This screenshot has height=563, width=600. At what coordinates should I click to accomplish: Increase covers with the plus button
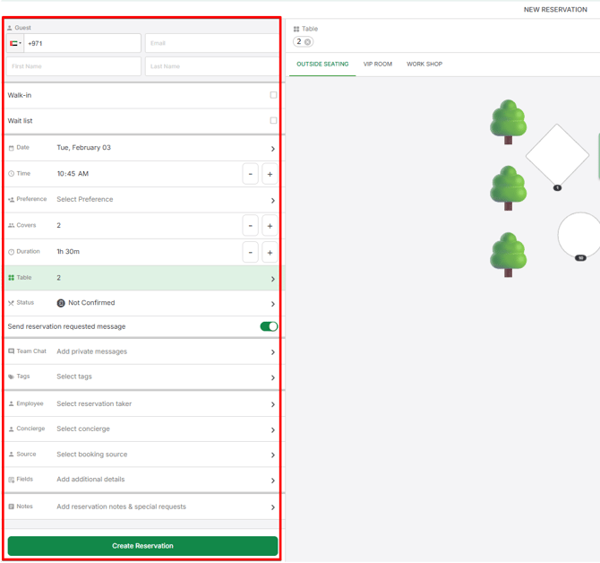point(270,226)
